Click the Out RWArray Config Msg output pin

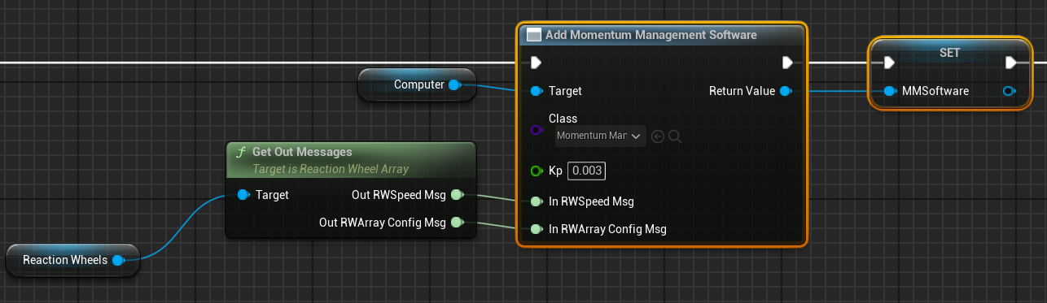point(457,223)
